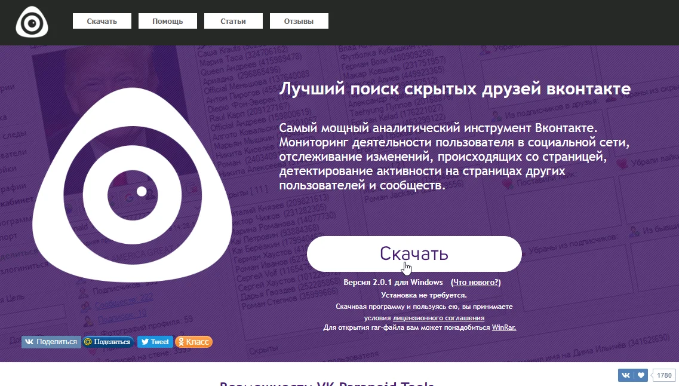Click the text Установка не требуется.
The image size is (679, 386).
[424, 295]
